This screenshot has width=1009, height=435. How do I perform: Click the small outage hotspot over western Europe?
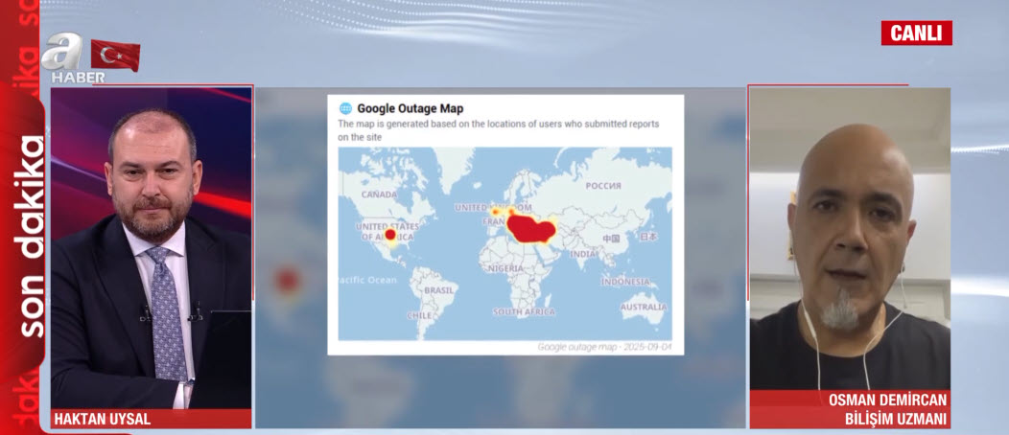click(494, 212)
